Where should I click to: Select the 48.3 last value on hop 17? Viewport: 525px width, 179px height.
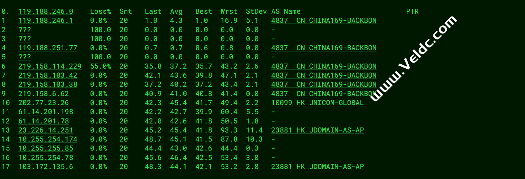click(153, 167)
